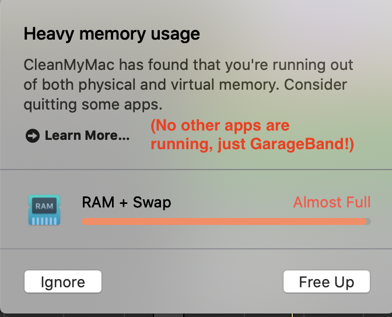Click the 'quitting some apps.' text line
The width and height of the screenshot is (392, 317).
(93, 105)
